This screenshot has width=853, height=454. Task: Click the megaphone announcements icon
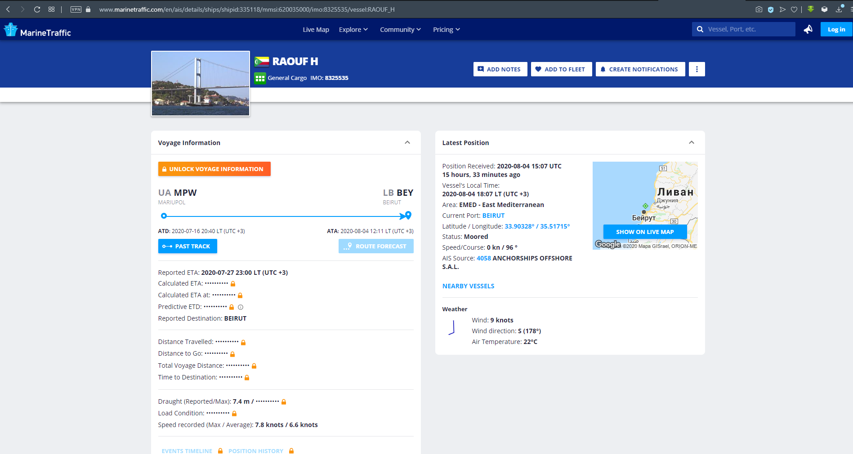pos(808,30)
